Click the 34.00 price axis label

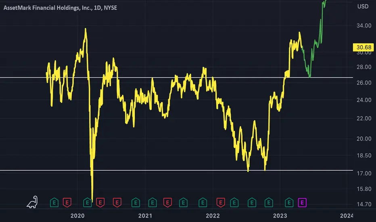(364, 26)
